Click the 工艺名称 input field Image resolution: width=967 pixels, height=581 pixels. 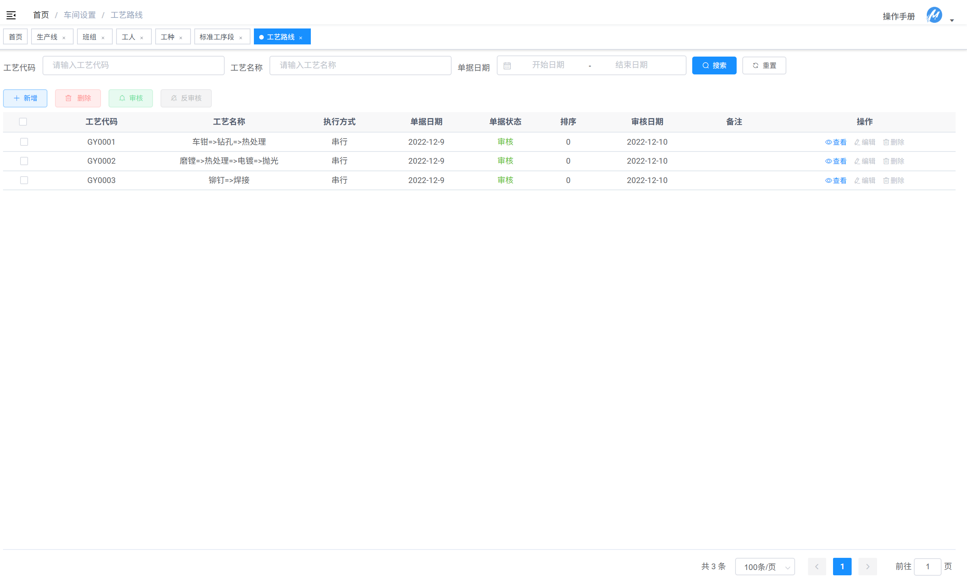360,65
